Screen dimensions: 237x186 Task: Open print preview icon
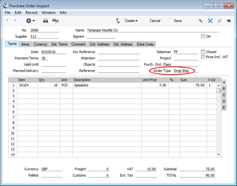[55, 21]
